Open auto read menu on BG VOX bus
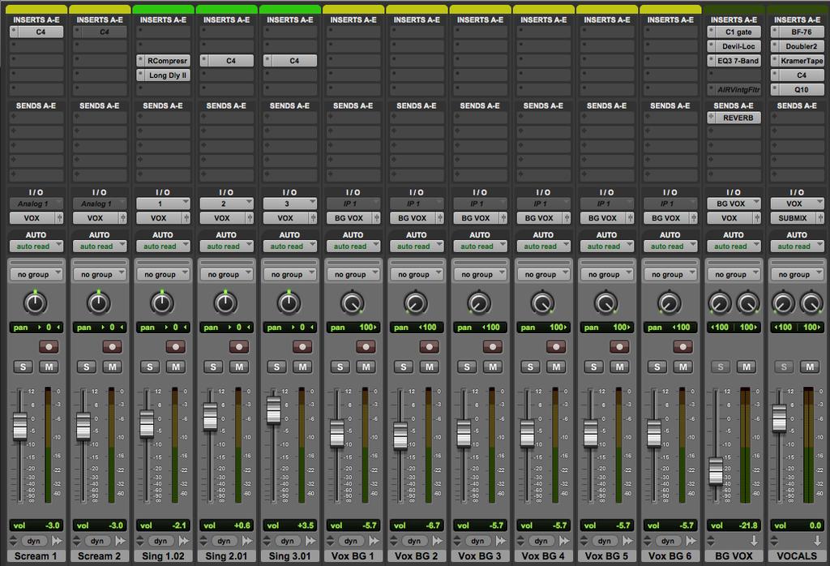 734,247
